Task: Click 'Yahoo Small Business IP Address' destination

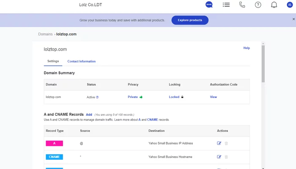Action: (x=171, y=143)
